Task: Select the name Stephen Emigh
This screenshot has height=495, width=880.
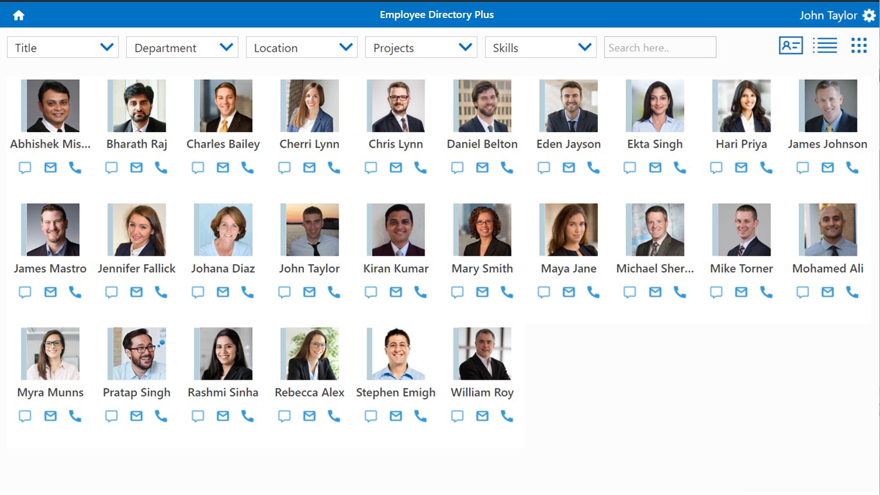Action: (x=396, y=392)
